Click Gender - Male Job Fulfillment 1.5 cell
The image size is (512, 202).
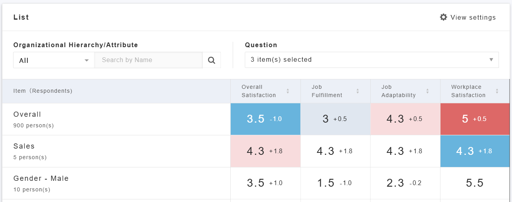click(x=335, y=183)
